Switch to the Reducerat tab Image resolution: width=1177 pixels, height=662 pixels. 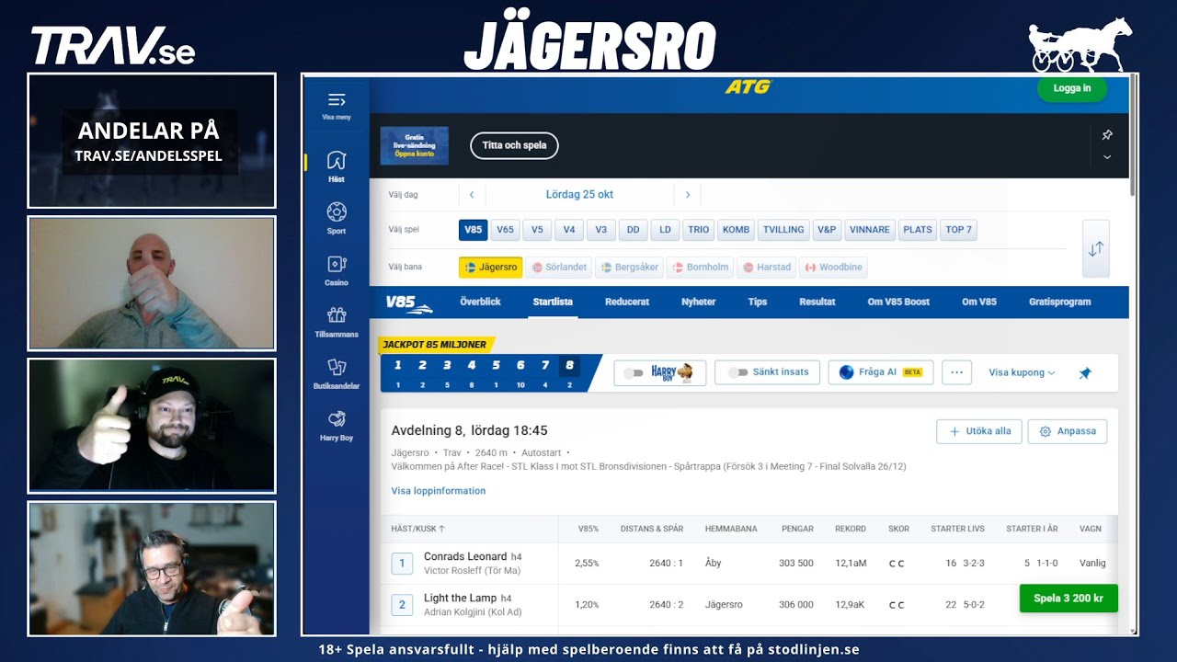pos(627,302)
